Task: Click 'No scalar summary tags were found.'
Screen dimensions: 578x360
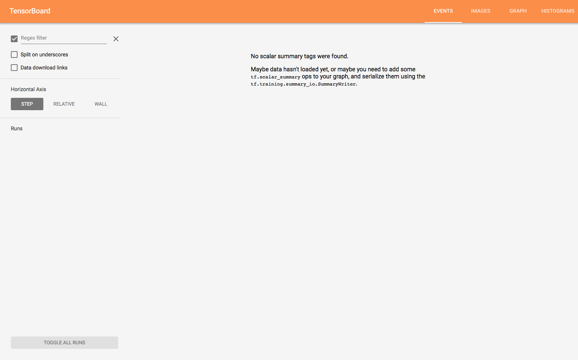Action: pos(299,56)
